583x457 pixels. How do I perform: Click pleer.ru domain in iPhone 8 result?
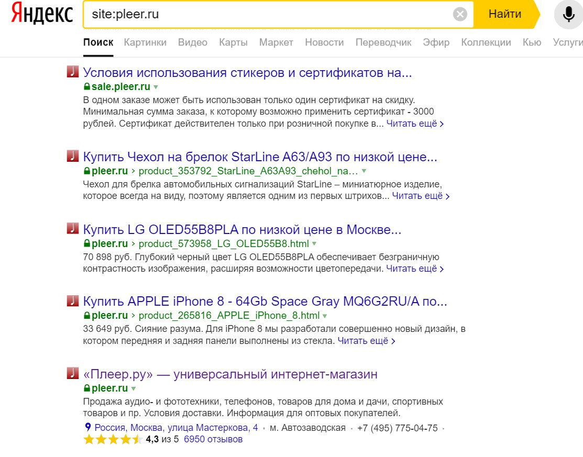(109, 316)
